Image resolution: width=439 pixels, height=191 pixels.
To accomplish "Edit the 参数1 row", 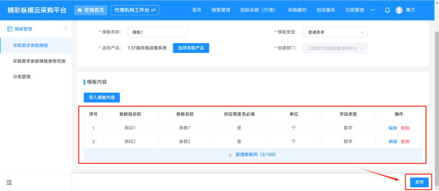I will click(392, 128).
